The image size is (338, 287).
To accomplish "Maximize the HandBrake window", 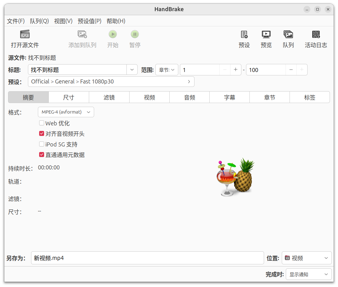I will point(317,9).
